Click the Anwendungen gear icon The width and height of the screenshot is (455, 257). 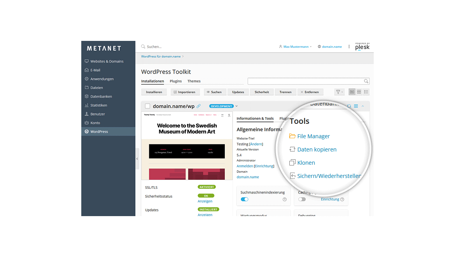tap(86, 79)
